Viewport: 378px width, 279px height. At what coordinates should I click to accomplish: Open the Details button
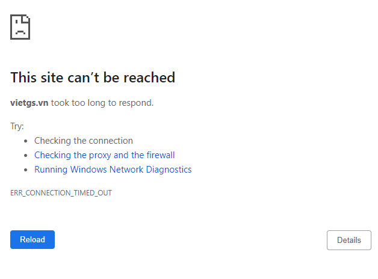[x=349, y=240]
